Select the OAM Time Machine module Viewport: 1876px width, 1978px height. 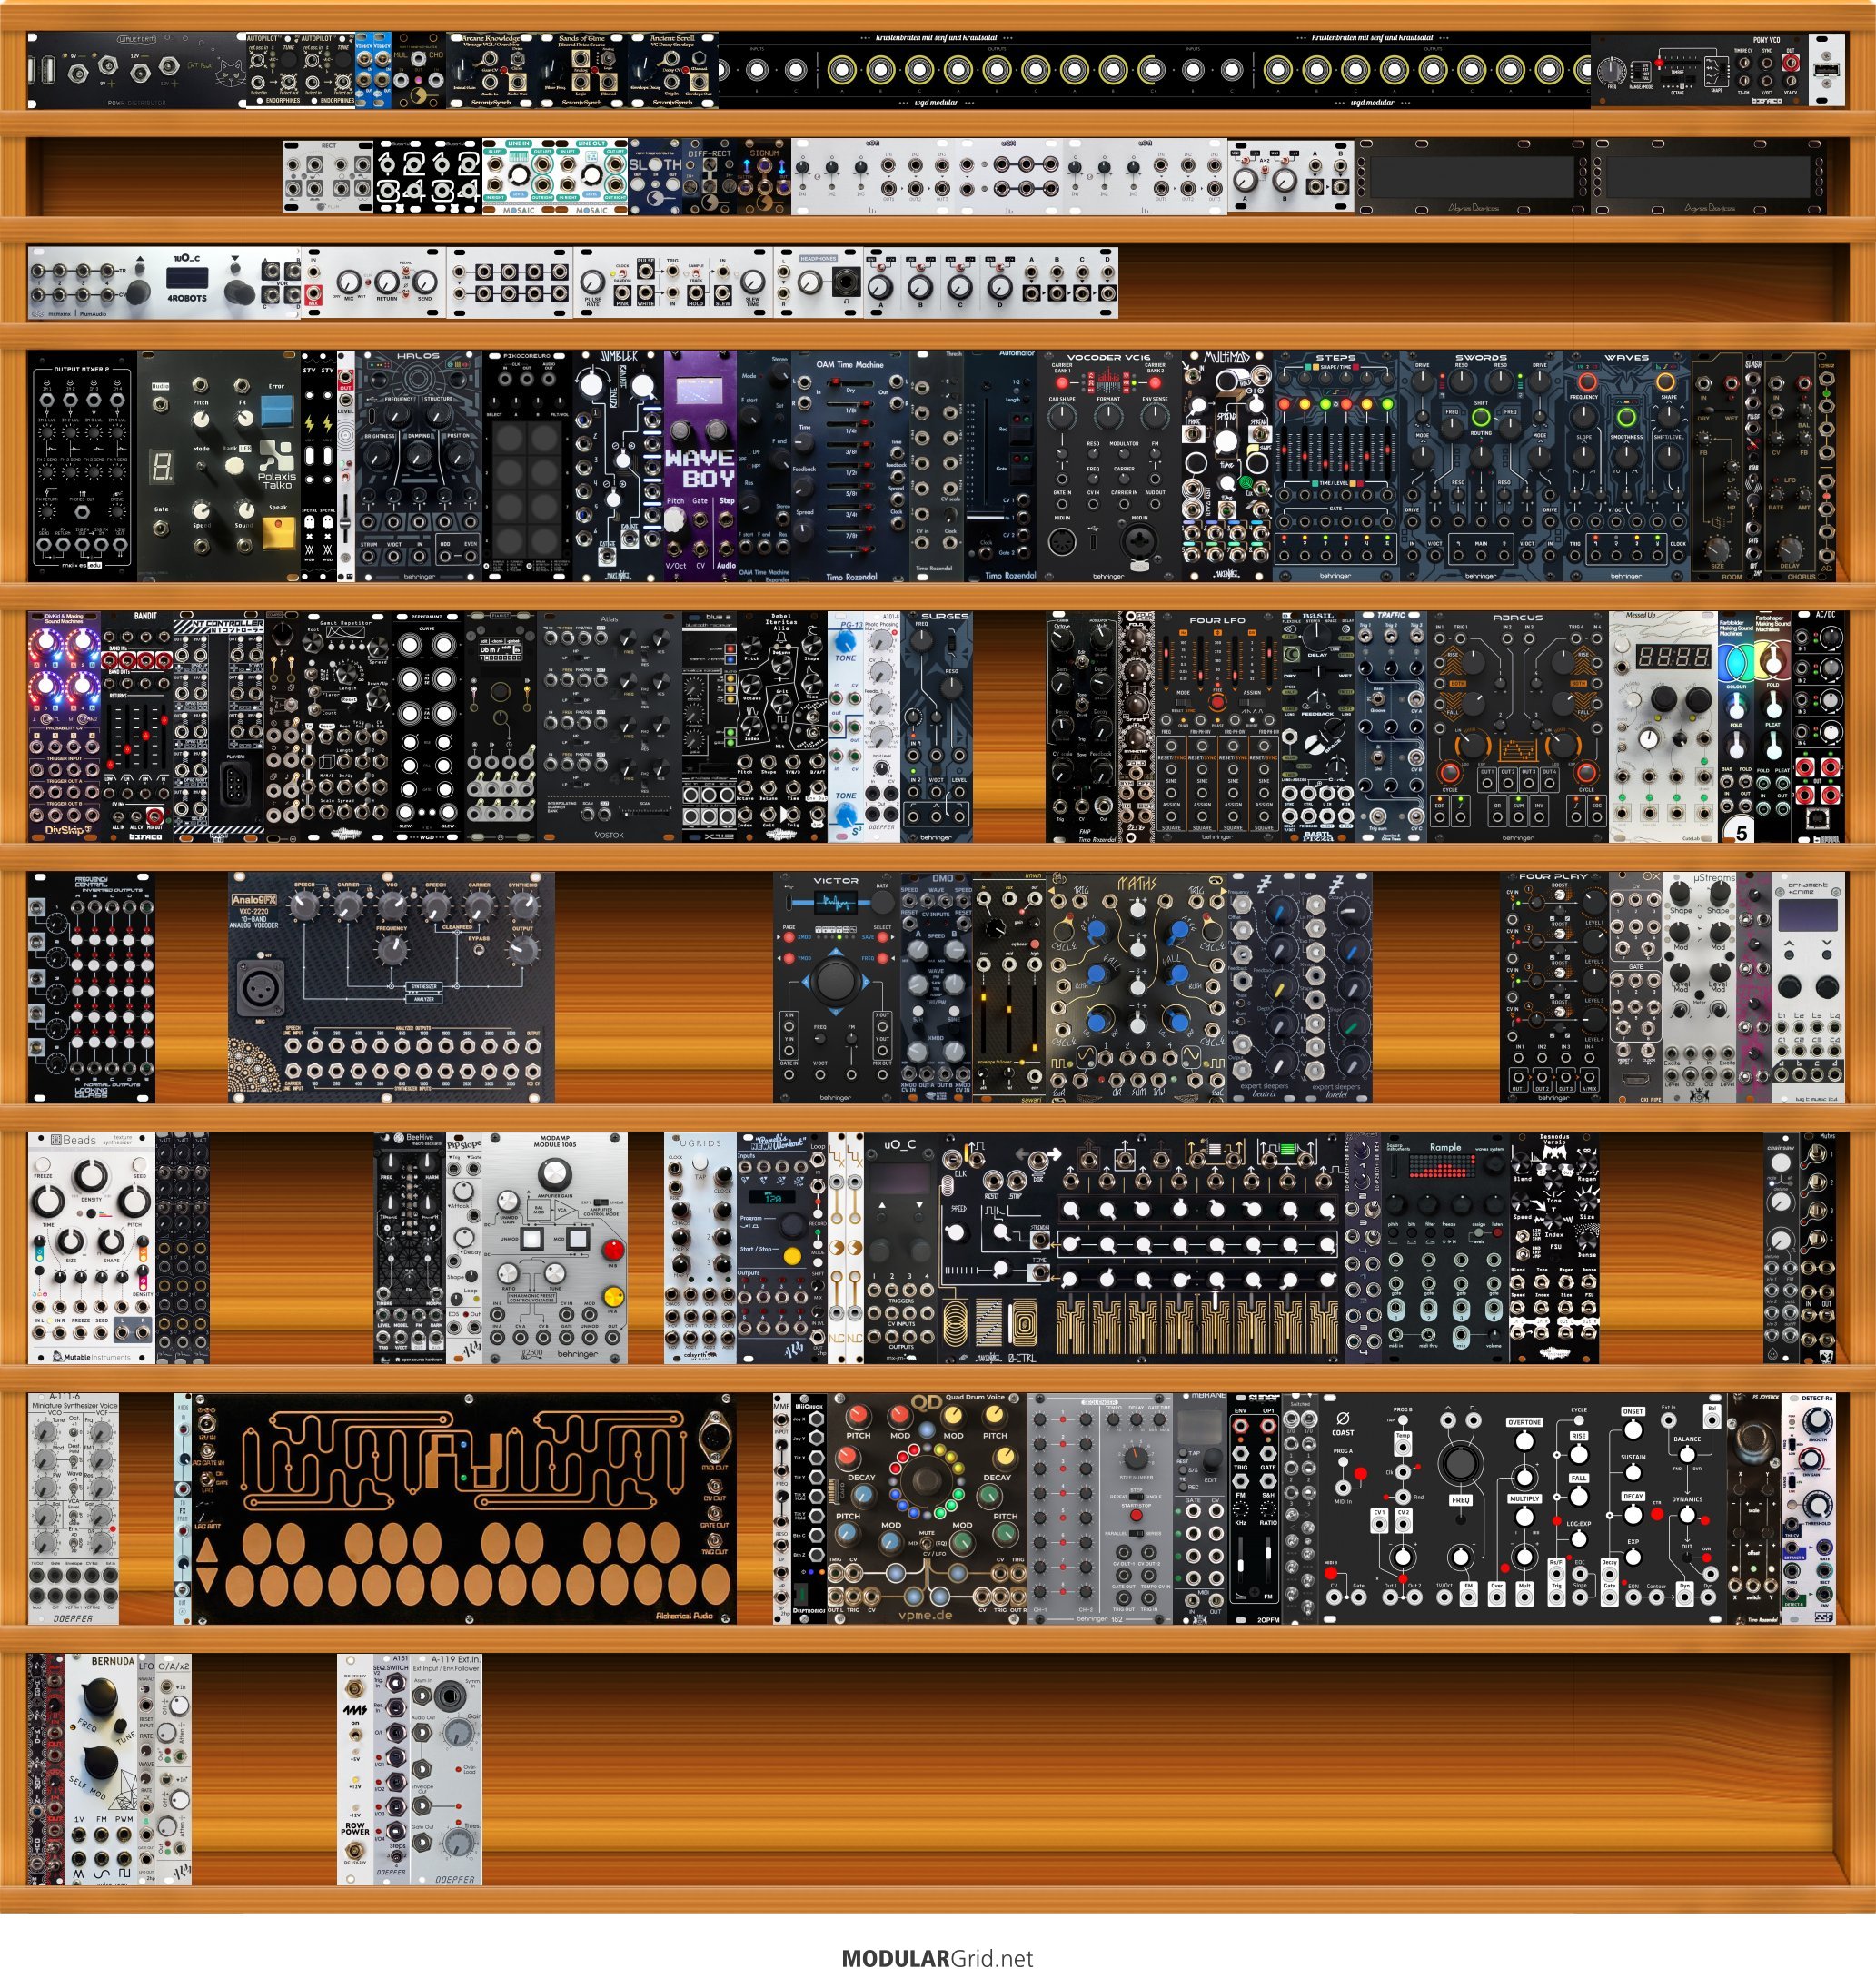(850, 466)
